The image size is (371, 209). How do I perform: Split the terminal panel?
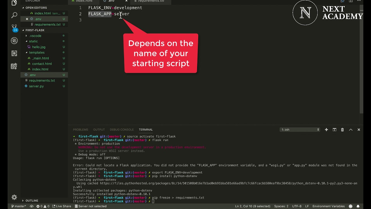tap(334, 130)
